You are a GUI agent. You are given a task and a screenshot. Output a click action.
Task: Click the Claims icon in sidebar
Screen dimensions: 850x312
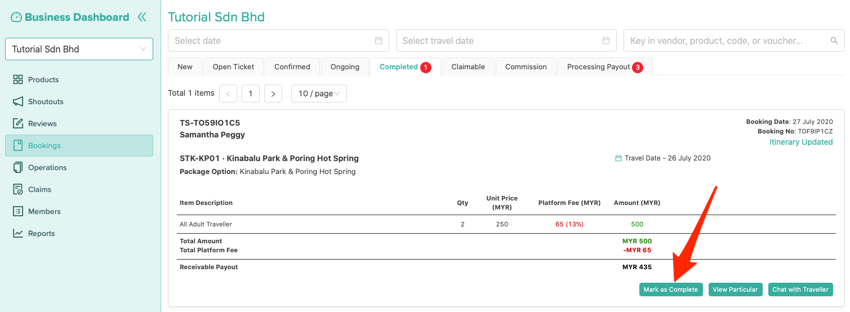coord(18,189)
